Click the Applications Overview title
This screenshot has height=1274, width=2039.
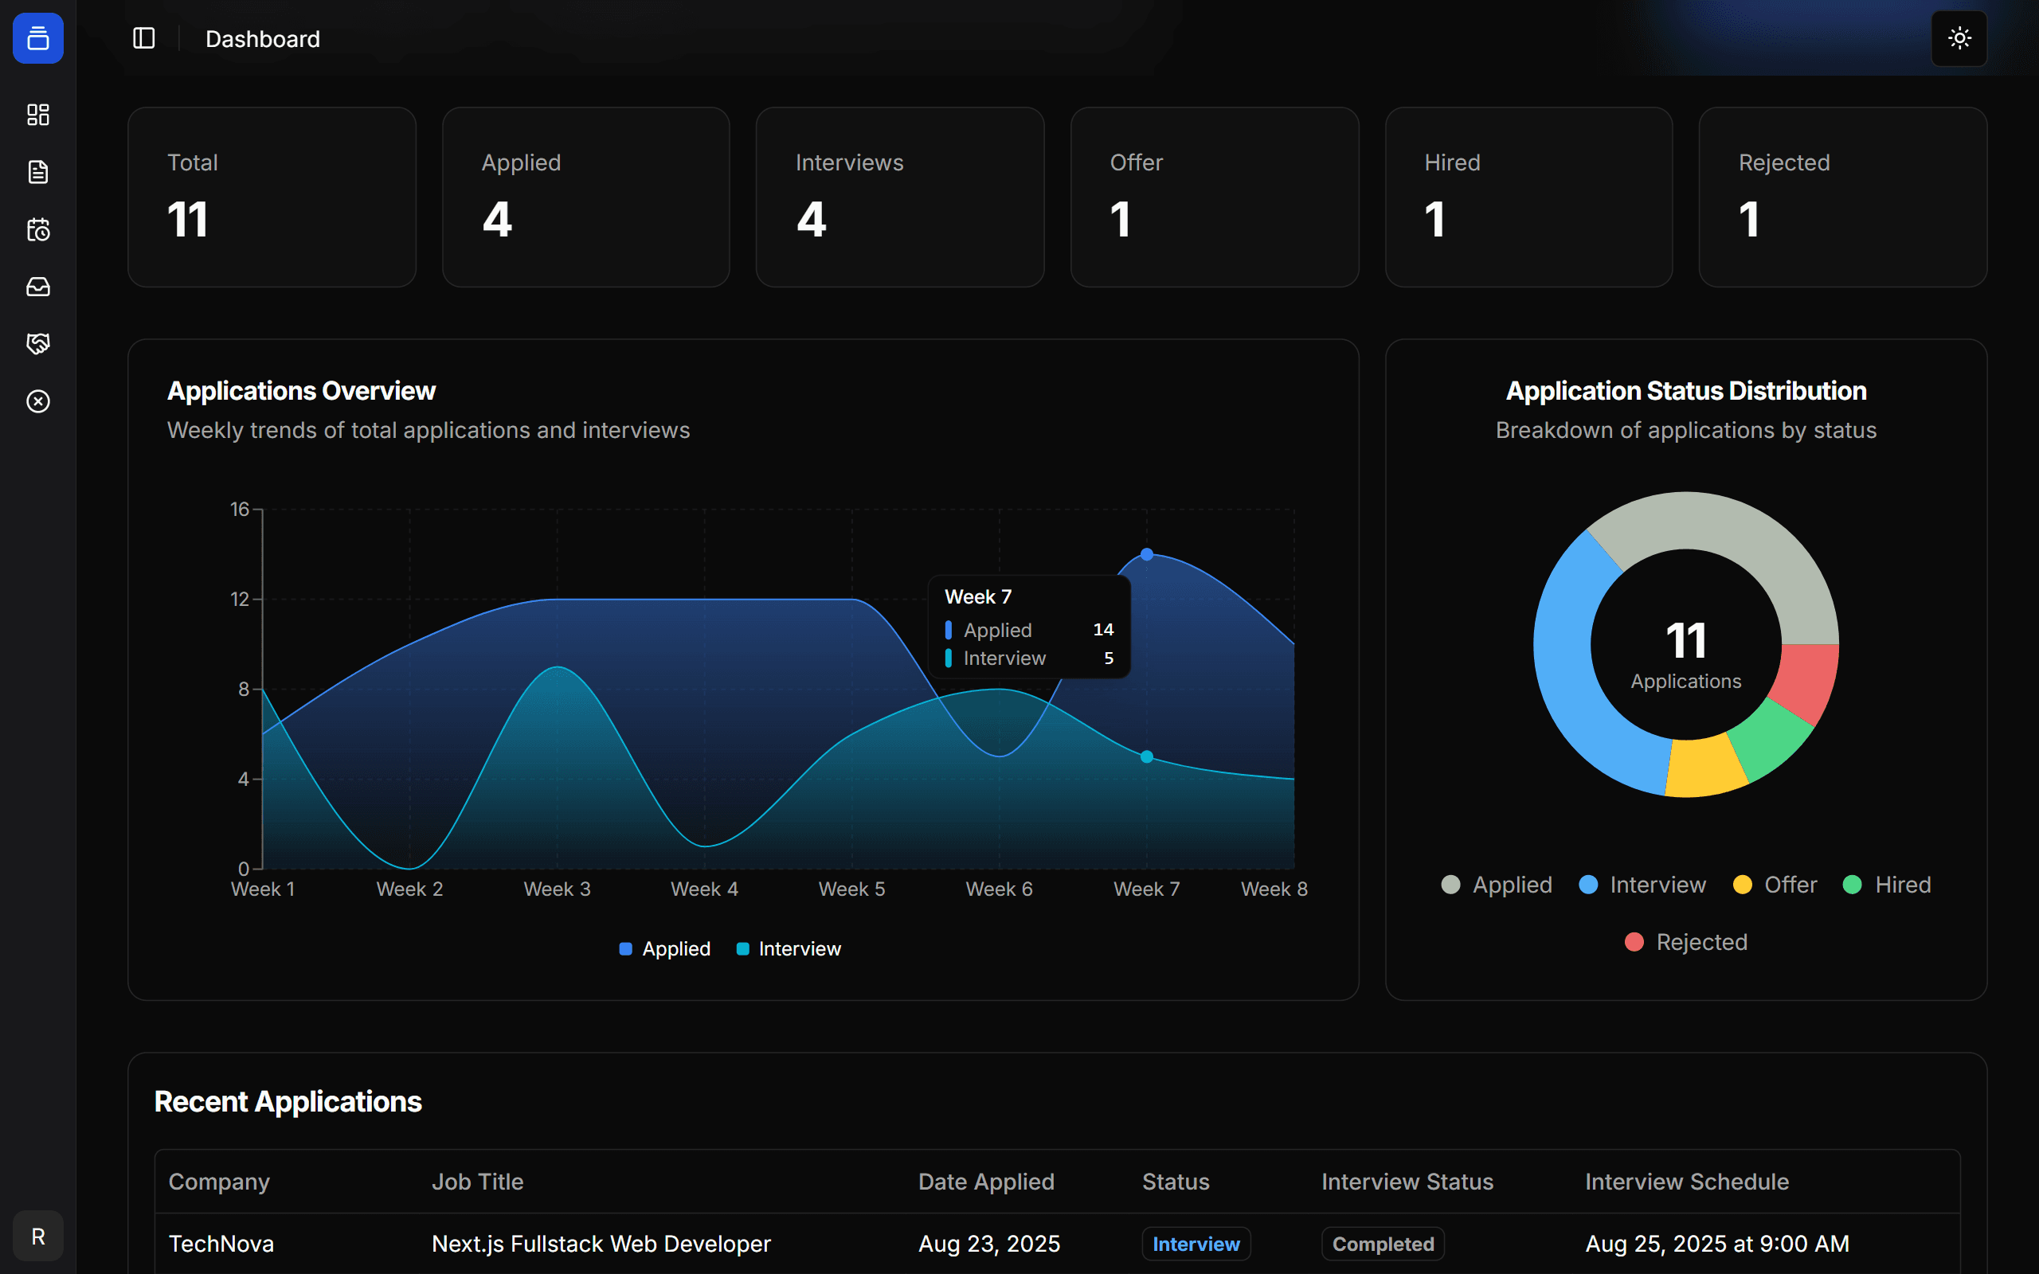coord(302,391)
